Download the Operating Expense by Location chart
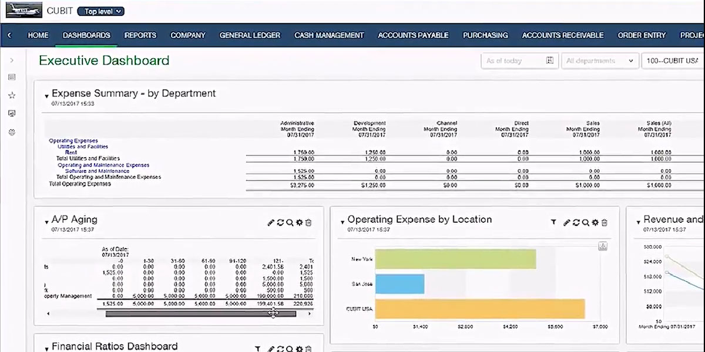Image resolution: width=705 pixels, height=352 pixels. click(x=603, y=246)
